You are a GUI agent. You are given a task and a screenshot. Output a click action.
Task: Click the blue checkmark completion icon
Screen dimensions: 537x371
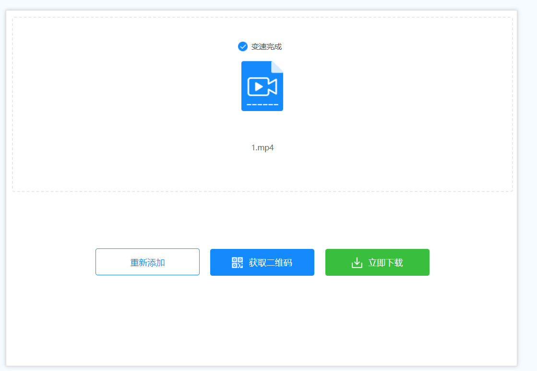pos(243,46)
